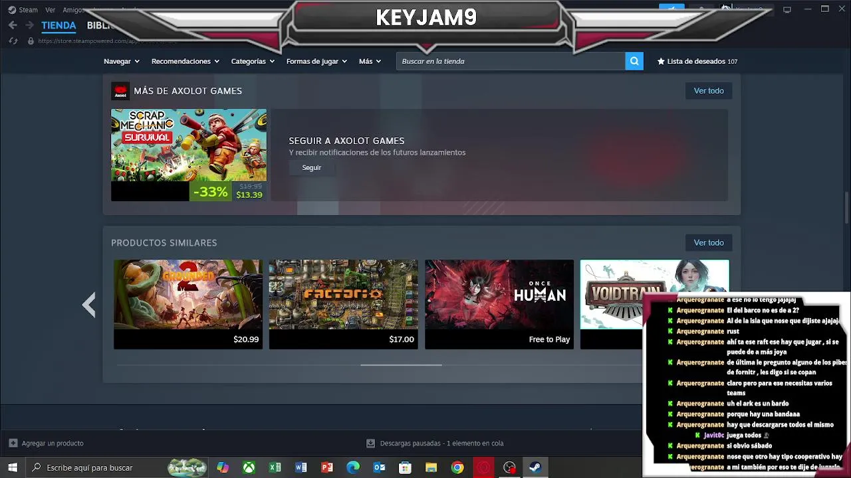Open Lista de deseados wishlist
The image size is (851, 478).
tap(697, 61)
